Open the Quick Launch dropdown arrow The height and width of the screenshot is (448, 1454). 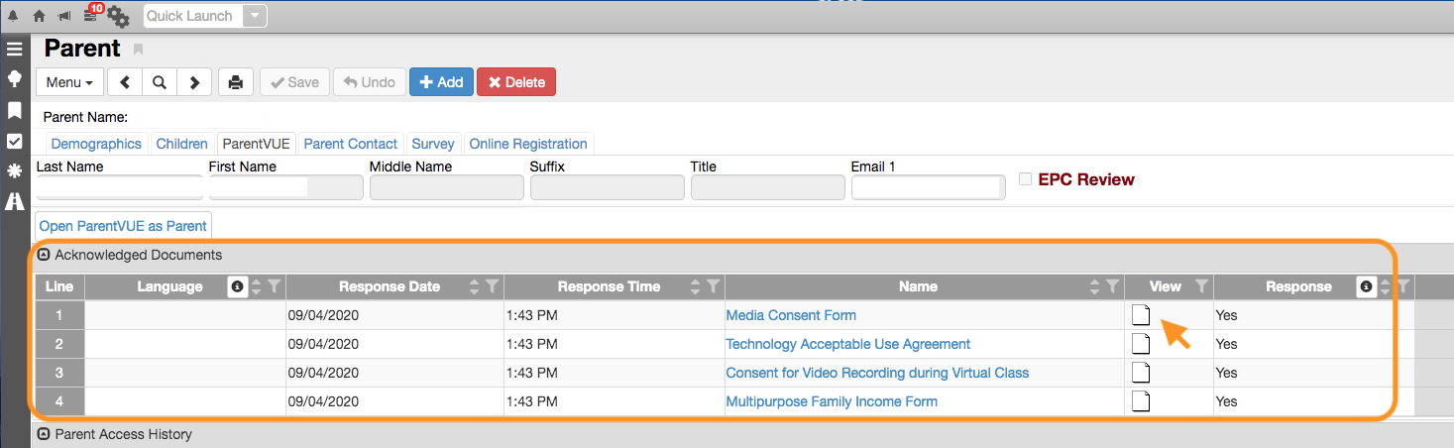pos(255,16)
